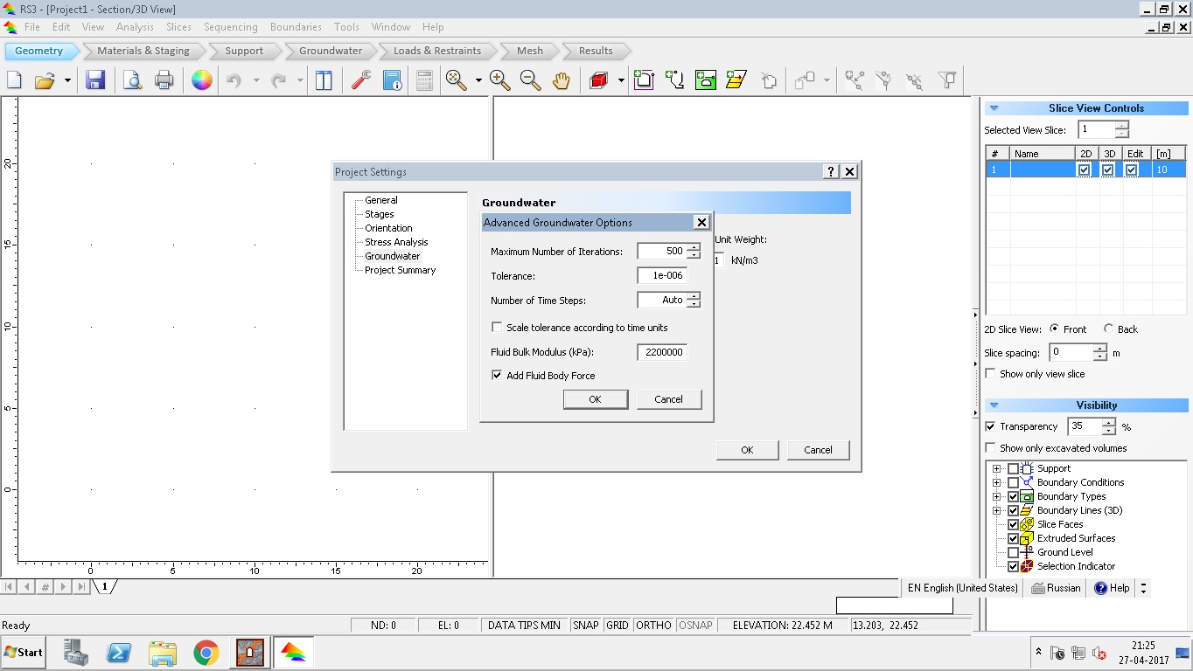Expand the Boundary Conditions tree node
1193x671 pixels.
(996, 482)
